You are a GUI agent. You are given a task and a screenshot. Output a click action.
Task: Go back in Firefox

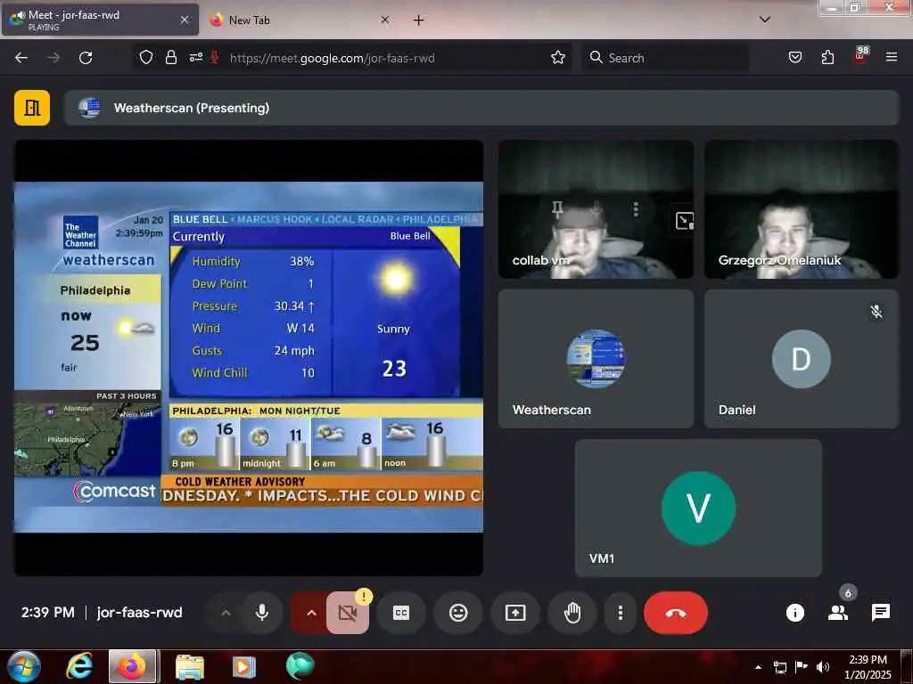(21, 58)
